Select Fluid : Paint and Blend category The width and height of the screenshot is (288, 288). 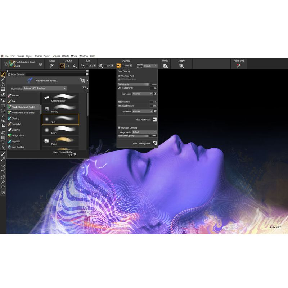23,113
